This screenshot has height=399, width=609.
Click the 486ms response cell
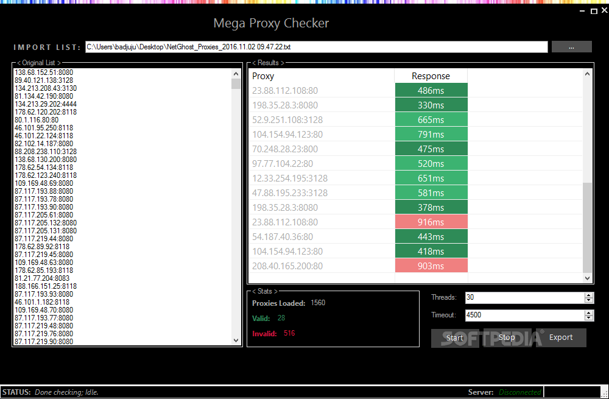pyautogui.click(x=431, y=91)
